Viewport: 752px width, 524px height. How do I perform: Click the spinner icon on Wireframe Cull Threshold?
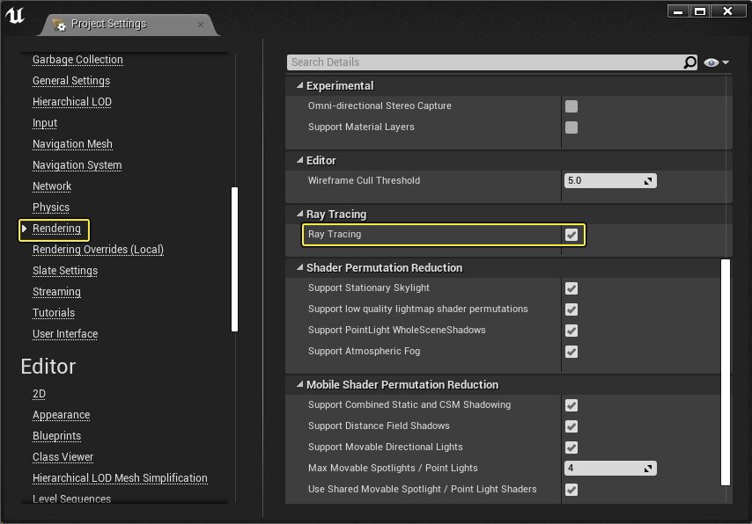pyautogui.click(x=647, y=180)
